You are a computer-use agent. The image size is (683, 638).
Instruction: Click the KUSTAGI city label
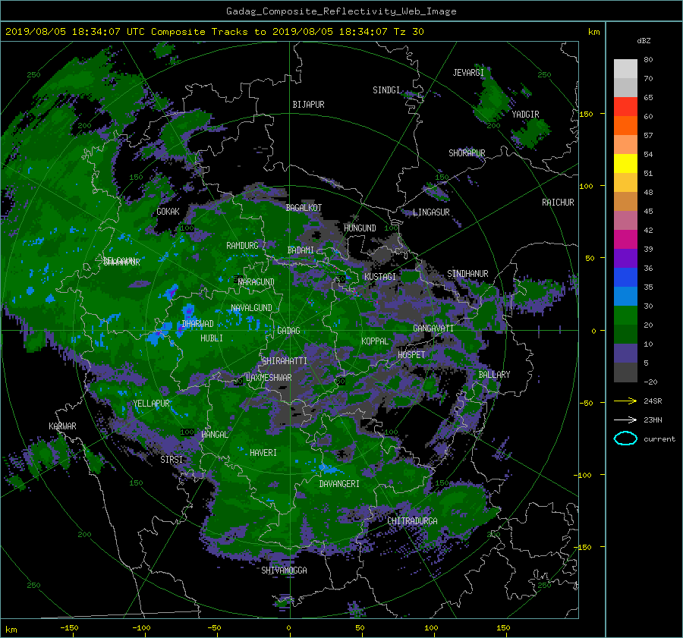click(x=380, y=277)
